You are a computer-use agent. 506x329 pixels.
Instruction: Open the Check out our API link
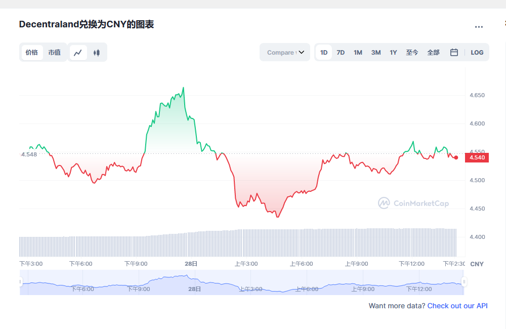pos(457,306)
